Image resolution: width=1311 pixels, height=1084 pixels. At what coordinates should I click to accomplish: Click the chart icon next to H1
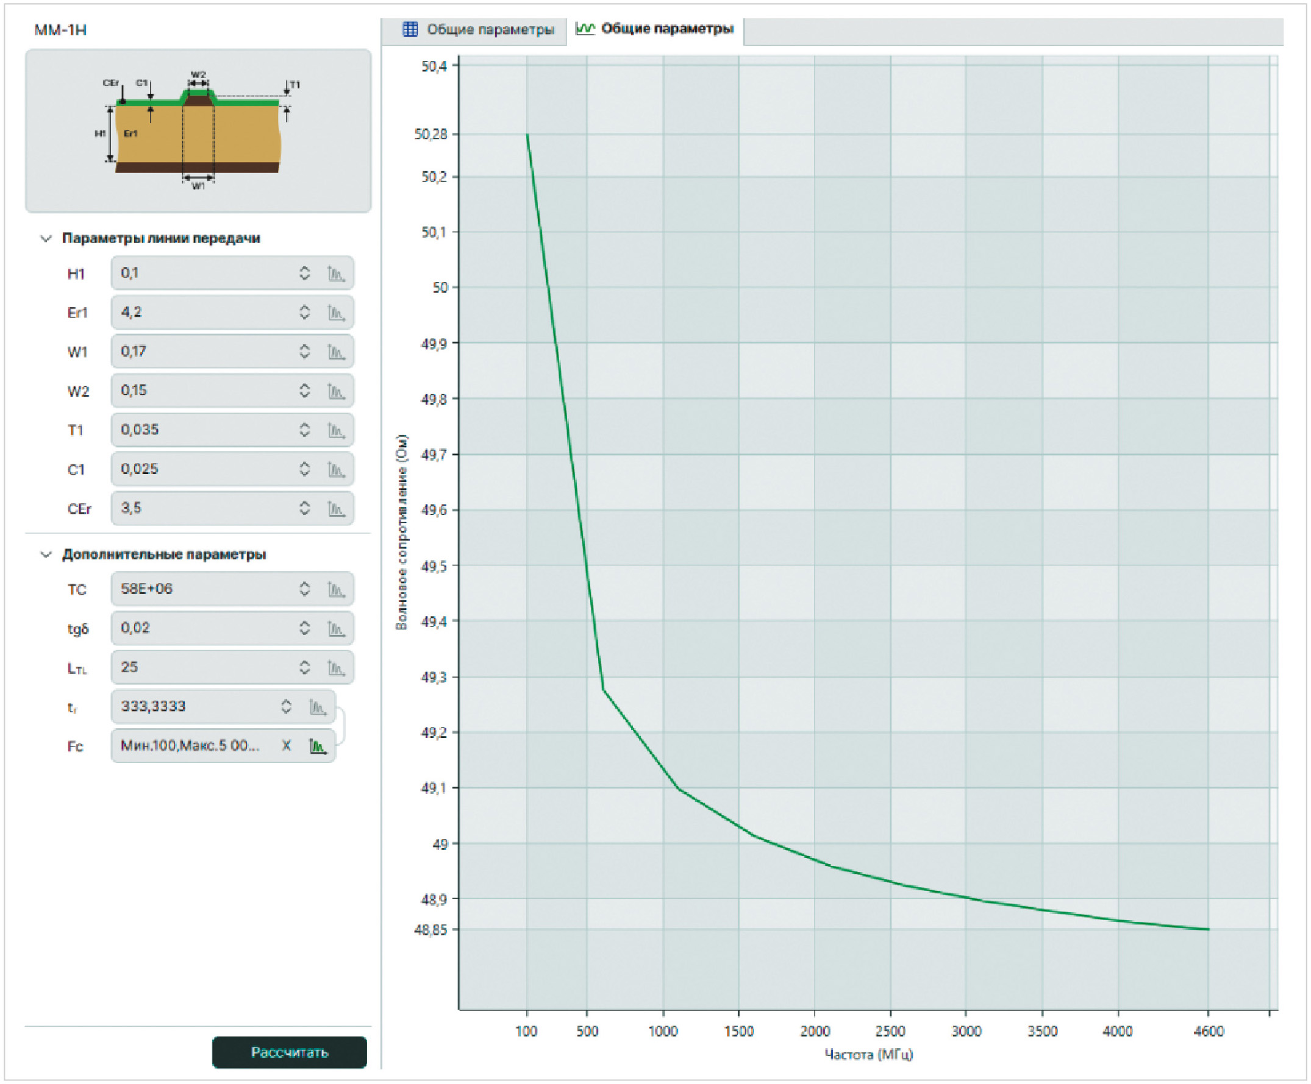click(x=336, y=273)
